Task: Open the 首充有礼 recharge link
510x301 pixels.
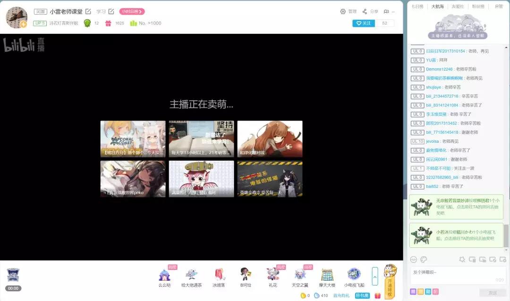Action: pyautogui.click(x=341, y=295)
